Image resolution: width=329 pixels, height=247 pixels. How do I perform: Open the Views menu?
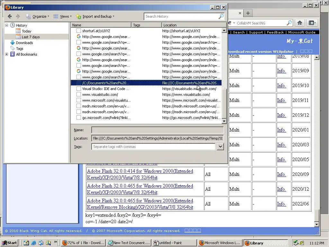63,16
